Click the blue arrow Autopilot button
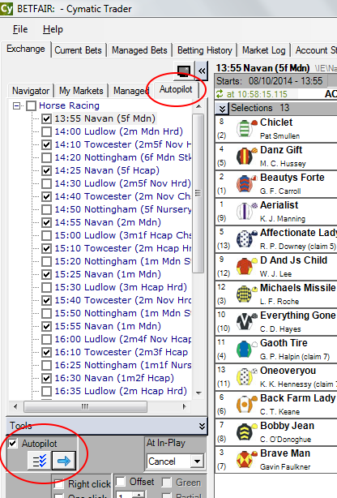337x498 pixels. [x=64, y=461]
